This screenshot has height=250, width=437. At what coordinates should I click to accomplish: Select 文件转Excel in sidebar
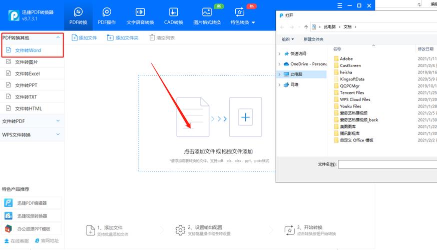(32, 74)
